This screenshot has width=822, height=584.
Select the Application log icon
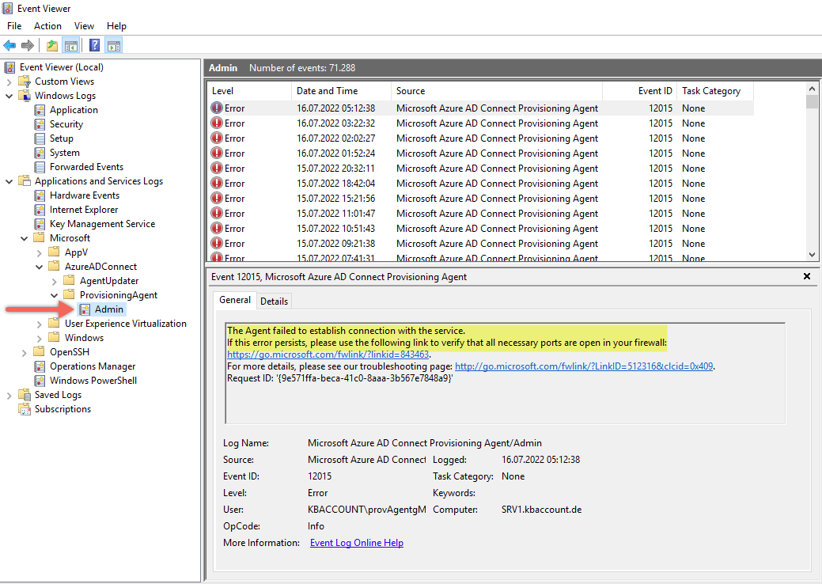pos(40,110)
